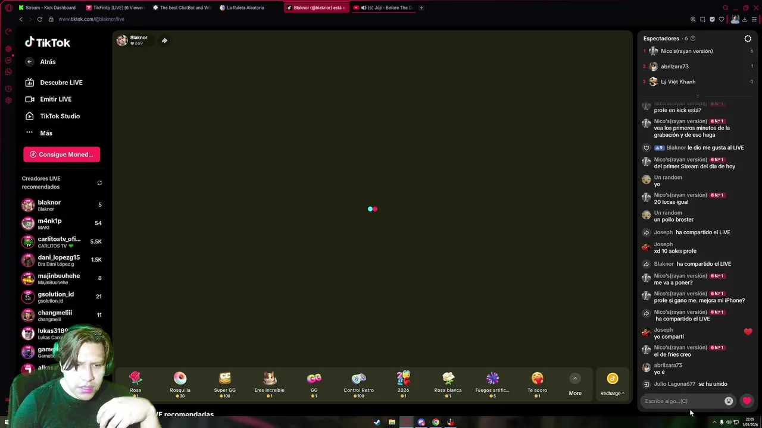Click the floating red heart in chat

[x=748, y=332]
